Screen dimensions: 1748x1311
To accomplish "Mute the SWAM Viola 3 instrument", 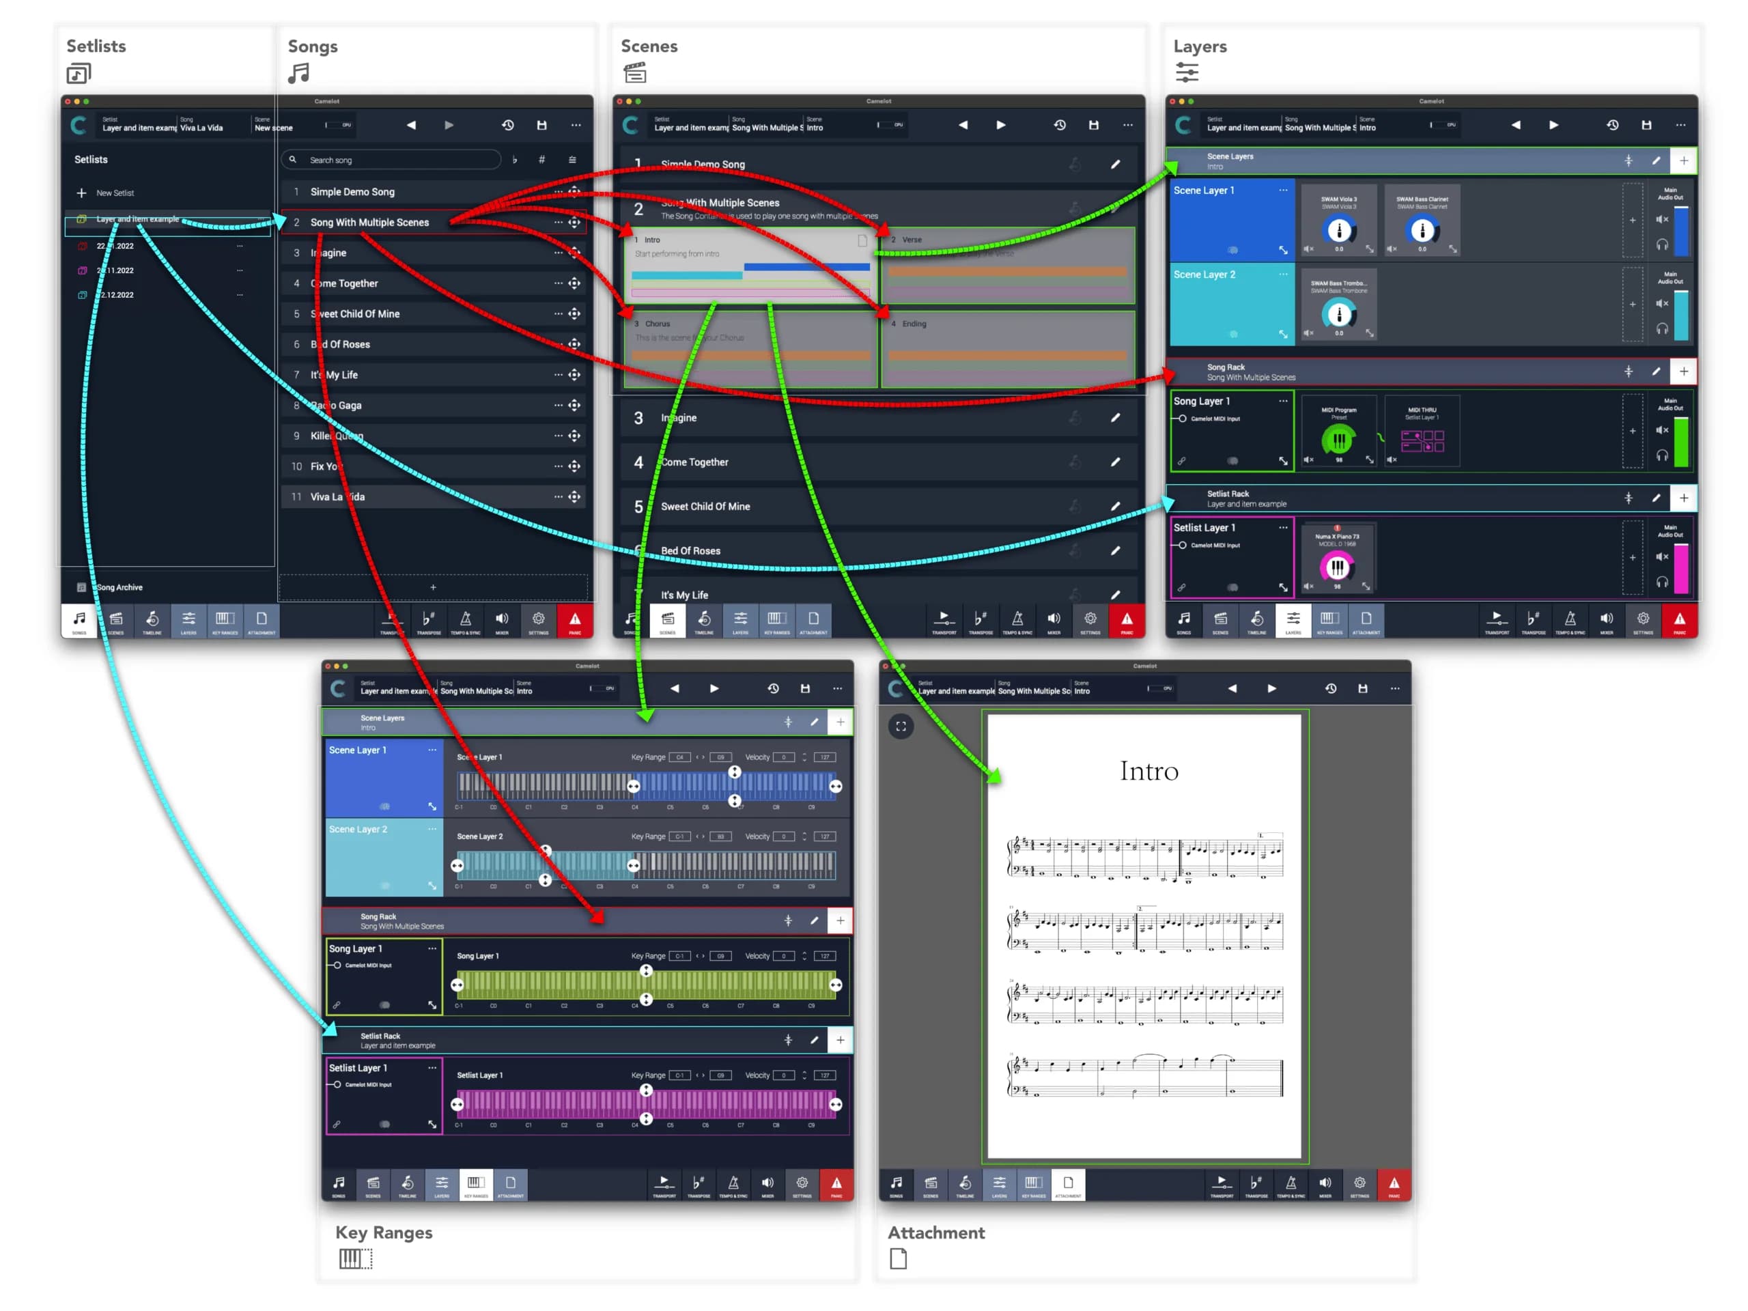I will [1307, 249].
